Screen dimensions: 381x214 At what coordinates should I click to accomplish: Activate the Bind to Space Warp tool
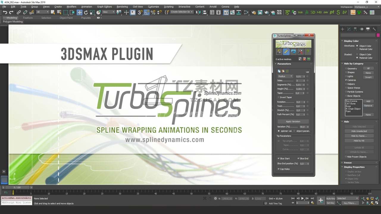pos(32,12)
